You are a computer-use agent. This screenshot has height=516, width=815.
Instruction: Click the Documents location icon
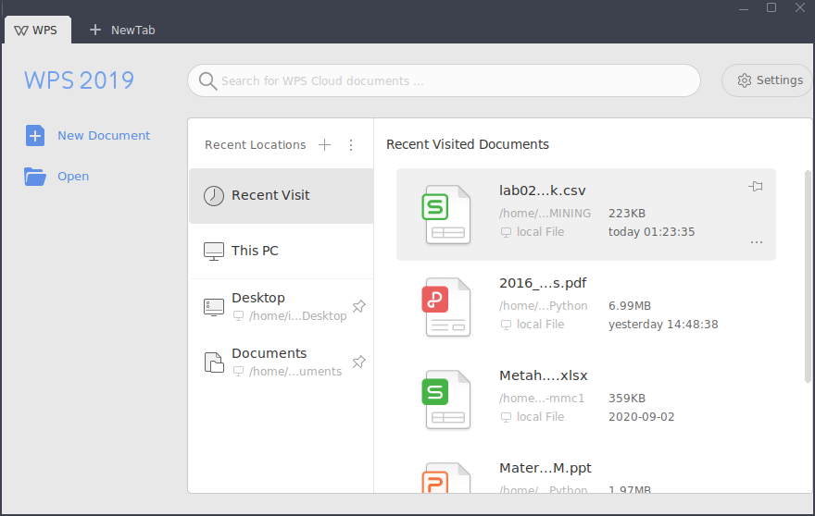coord(214,362)
